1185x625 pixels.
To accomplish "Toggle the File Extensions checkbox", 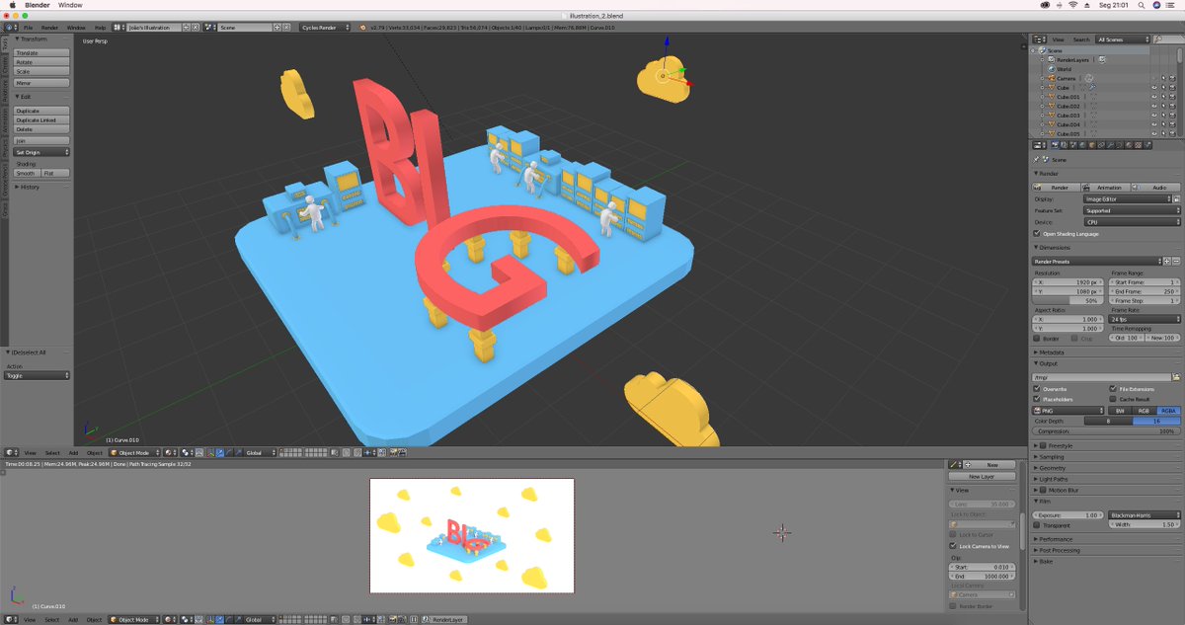I will (1114, 389).
